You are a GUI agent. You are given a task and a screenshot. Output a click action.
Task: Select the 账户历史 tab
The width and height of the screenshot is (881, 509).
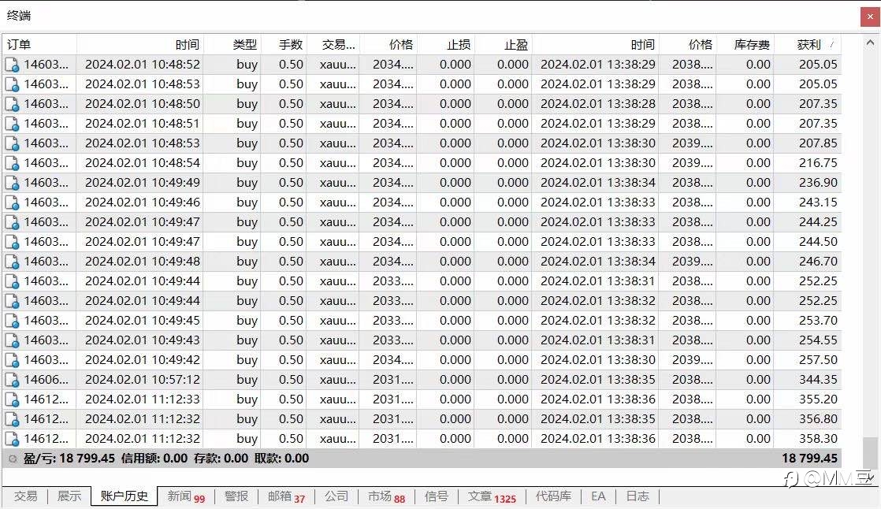point(125,496)
